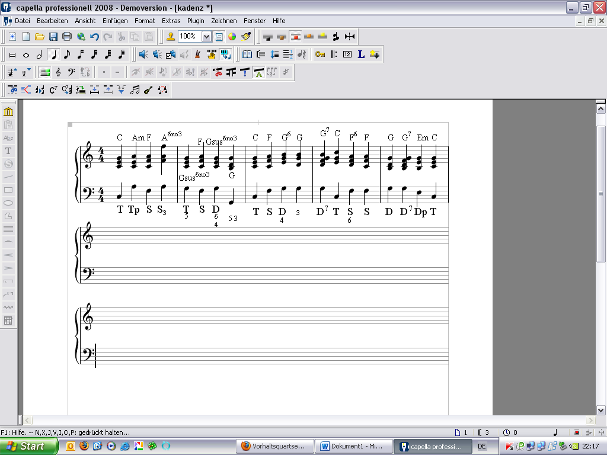The width and height of the screenshot is (607, 455).
Task: Click the page number indicator in the status bar
Action: tap(461, 432)
